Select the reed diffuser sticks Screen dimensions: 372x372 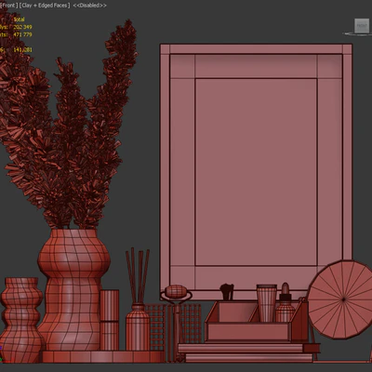tap(138, 276)
